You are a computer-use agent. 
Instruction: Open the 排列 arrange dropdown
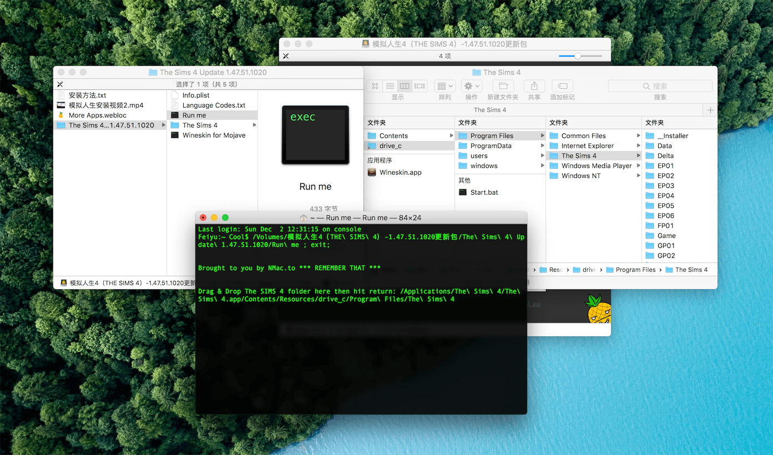445,86
